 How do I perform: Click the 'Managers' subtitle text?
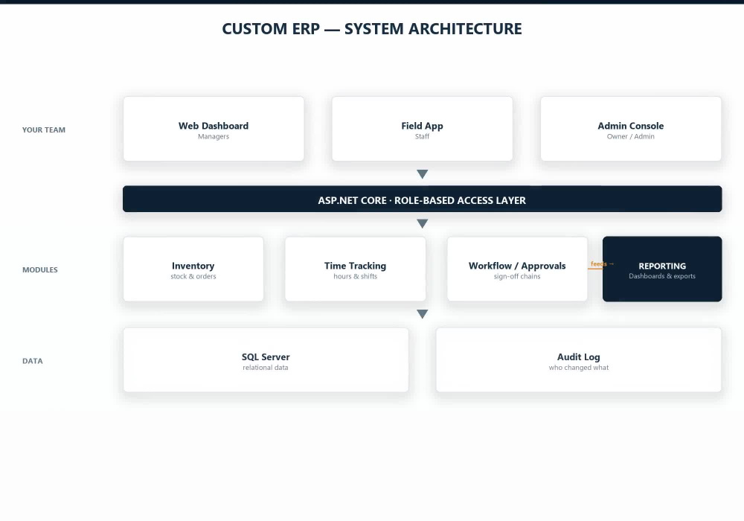point(214,137)
